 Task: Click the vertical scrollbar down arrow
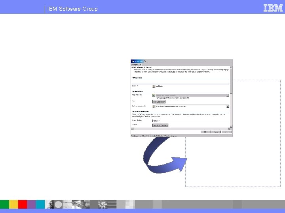pos(231,126)
